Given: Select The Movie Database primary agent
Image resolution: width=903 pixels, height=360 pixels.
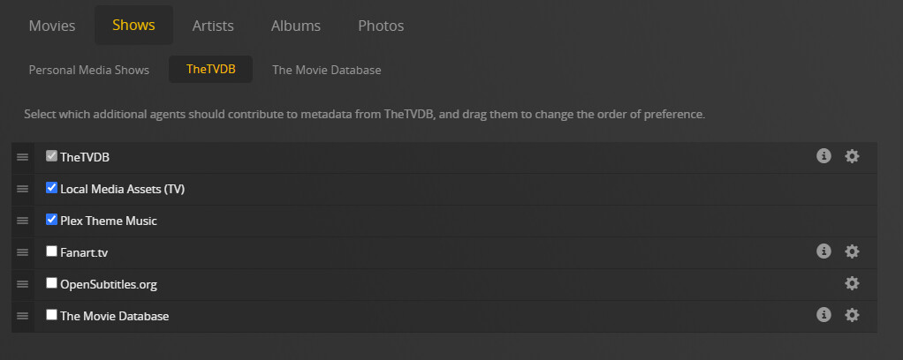Looking at the screenshot, I should pyautogui.click(x=327, y=70).
